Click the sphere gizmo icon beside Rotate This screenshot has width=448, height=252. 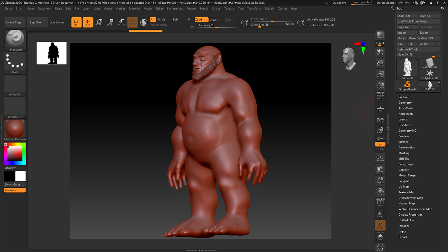click(x=132, y=22)
